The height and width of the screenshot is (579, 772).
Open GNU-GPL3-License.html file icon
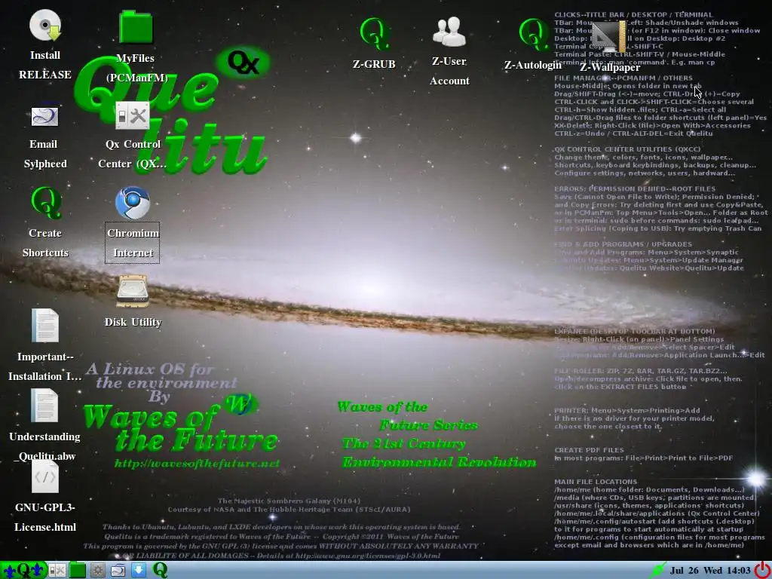tap(44, 476)
